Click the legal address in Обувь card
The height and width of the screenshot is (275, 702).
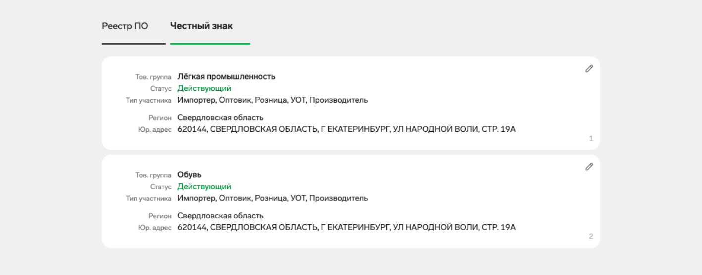[347, 228]
